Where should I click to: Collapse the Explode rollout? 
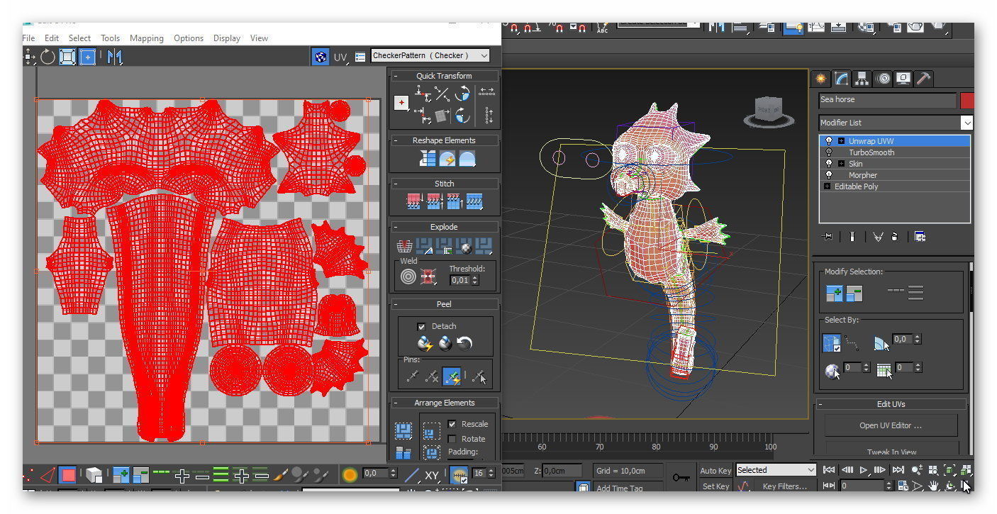396,227
